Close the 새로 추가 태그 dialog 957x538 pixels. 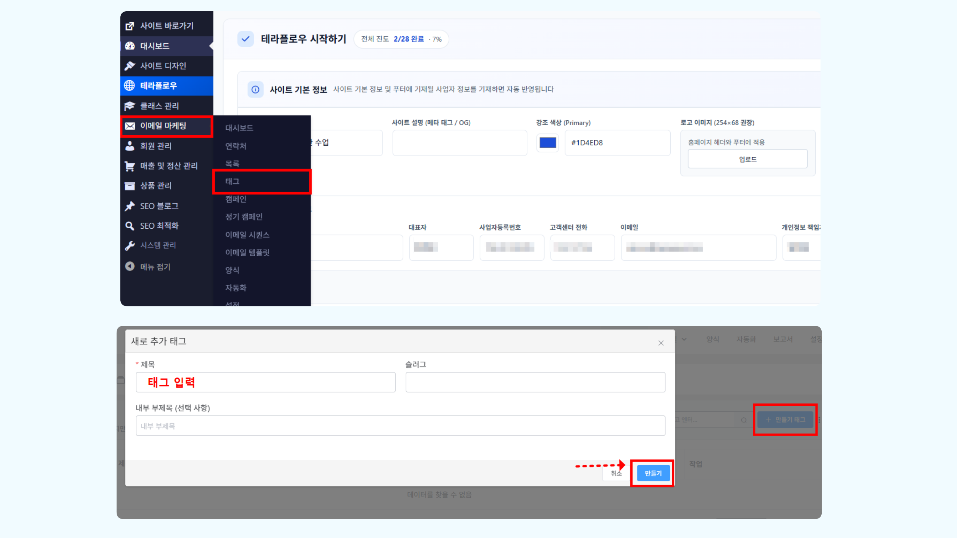click(x=661, y=343)
